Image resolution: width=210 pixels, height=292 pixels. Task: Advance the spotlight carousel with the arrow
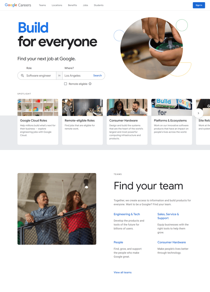coord(199,113)
